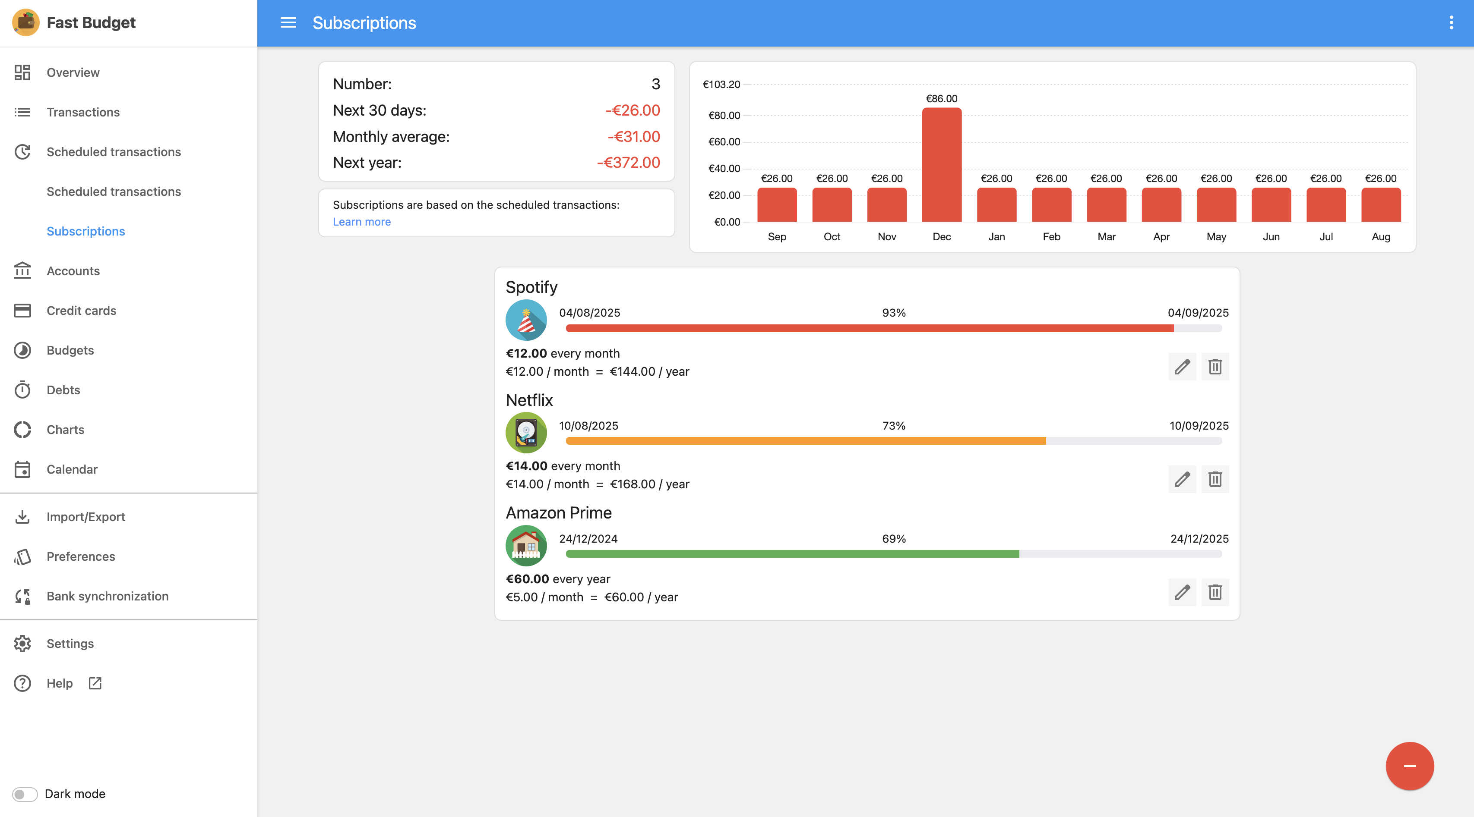Open Transactions in the sidebar
This screenshot has height=817, width=1474.
coord(129,112)
